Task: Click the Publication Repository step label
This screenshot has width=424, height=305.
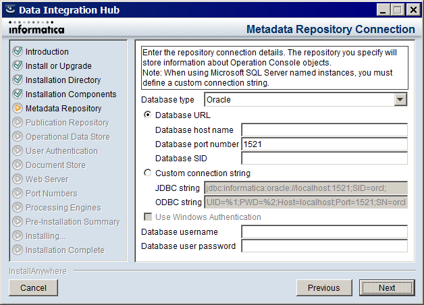Action: coord(68,122)
